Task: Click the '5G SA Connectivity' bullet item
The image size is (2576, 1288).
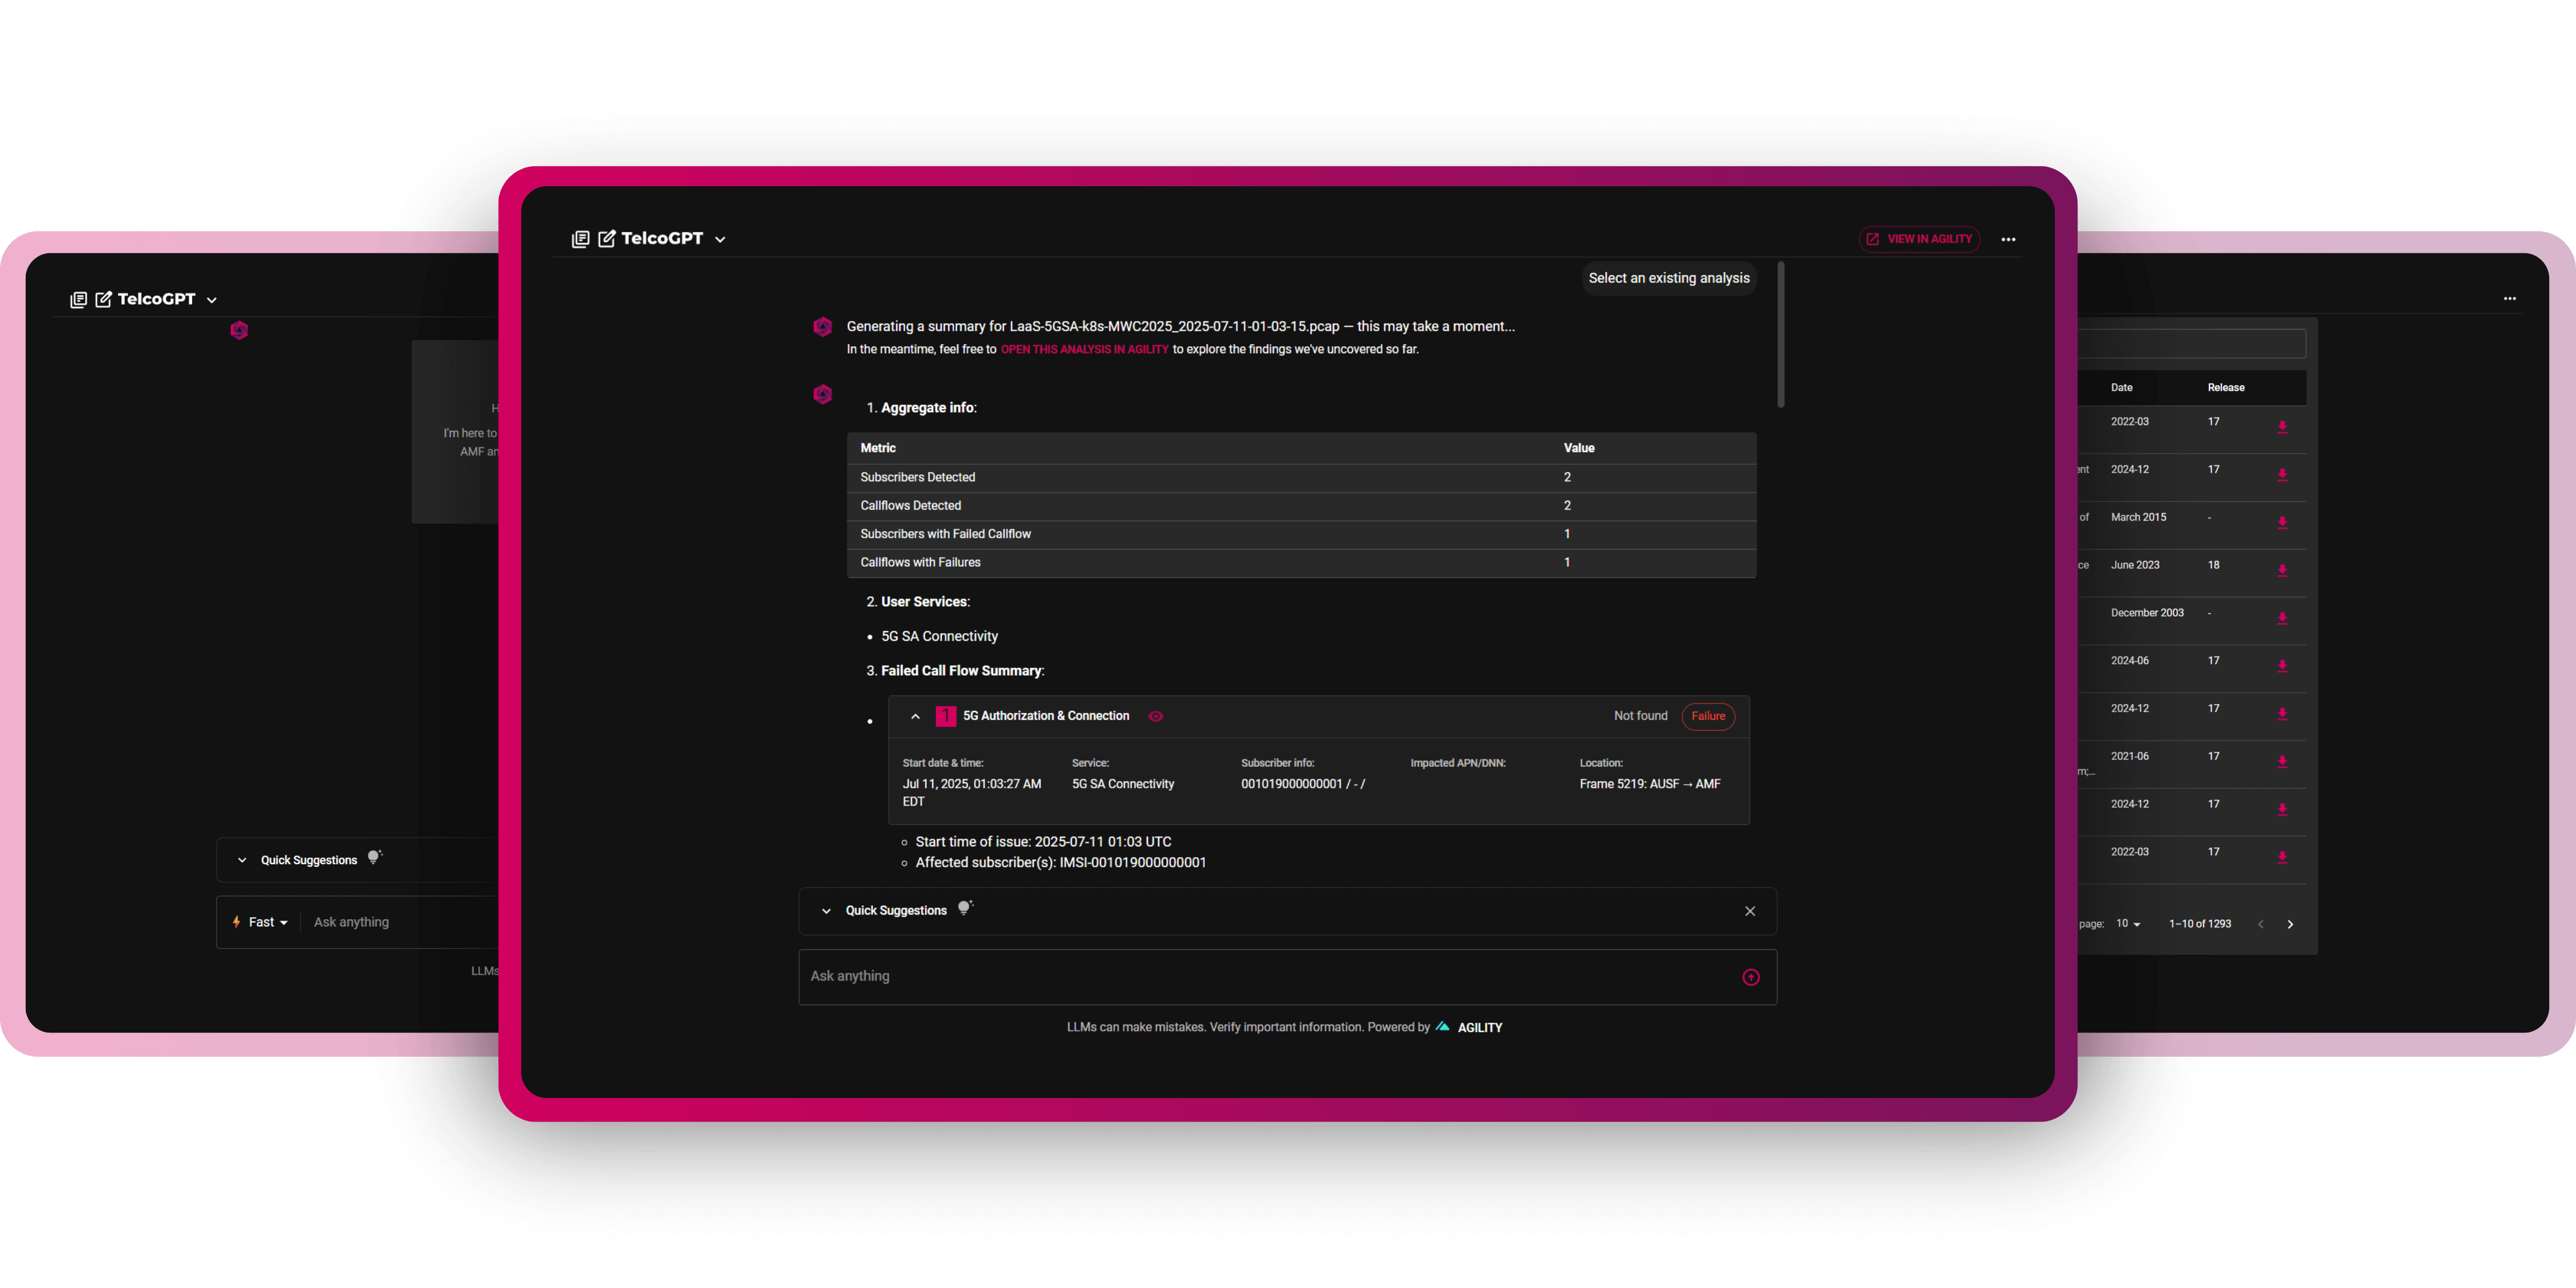Action: (x=939, y=636)
